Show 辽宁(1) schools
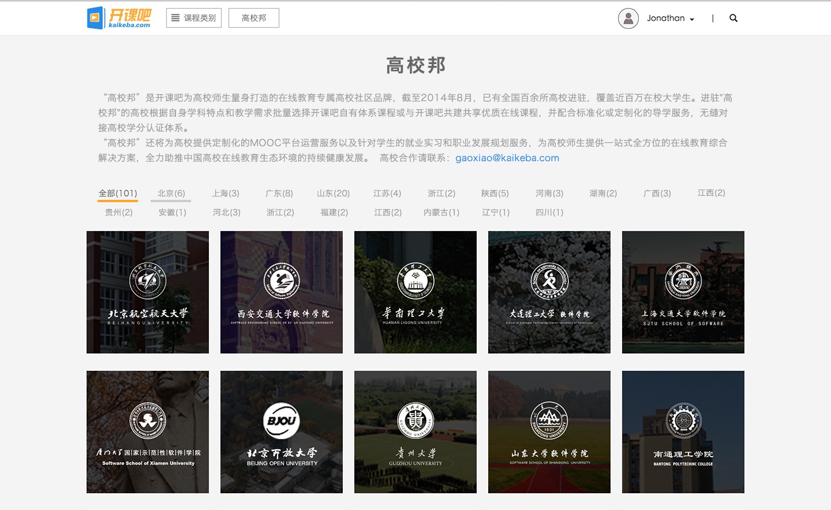Viewport: 831px width, 510px height. pos(496,213)
